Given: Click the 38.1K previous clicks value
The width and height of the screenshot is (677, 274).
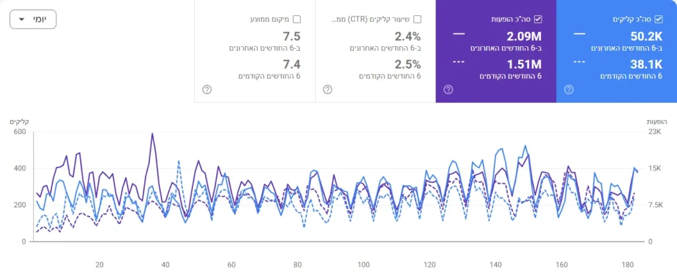Looking at the screenshot, I should tap(645, 64).
